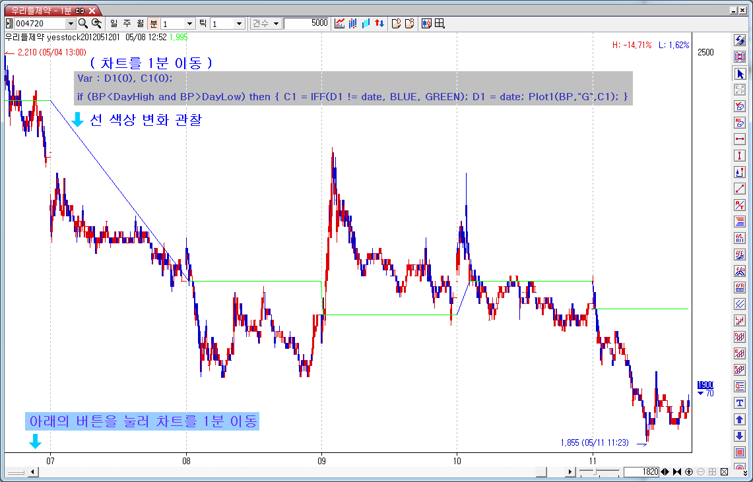Click the red-blue up/down arrows icon
Screen dimensions: 753x482
379,23
